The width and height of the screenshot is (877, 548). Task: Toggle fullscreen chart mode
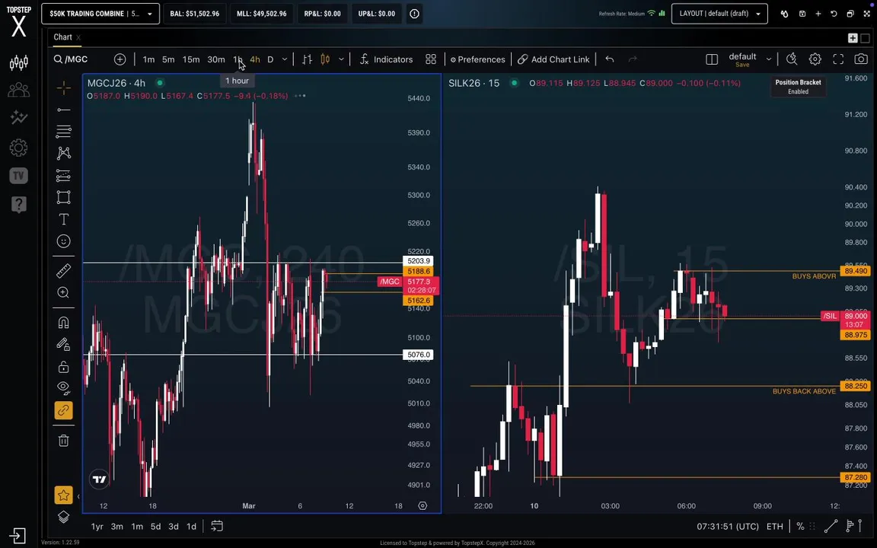838,59
